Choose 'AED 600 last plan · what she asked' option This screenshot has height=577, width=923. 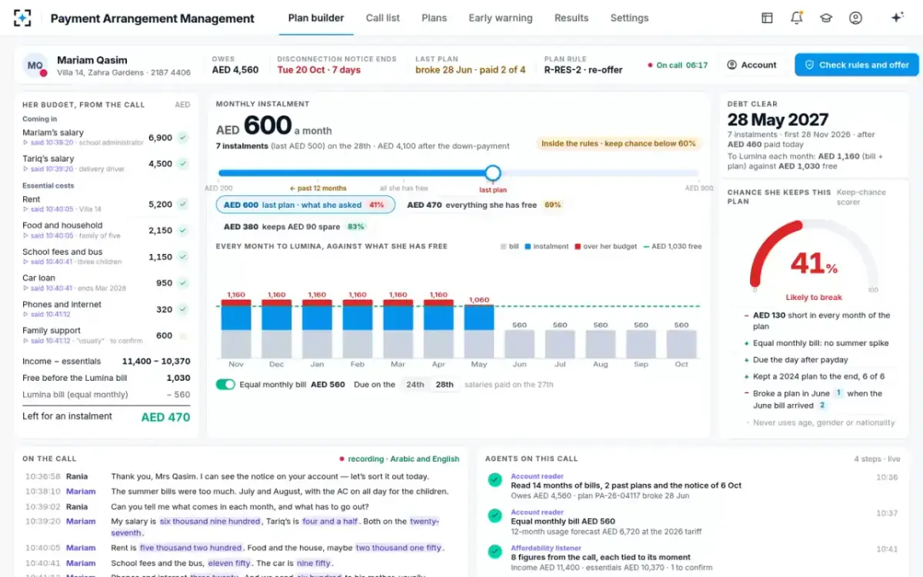click(x=305, y=205)
